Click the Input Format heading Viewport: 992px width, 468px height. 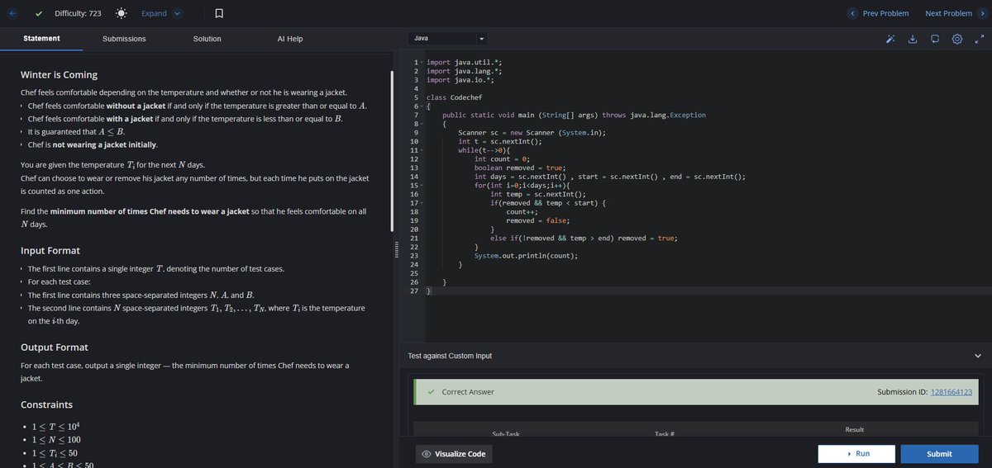[x=50, y=250]
